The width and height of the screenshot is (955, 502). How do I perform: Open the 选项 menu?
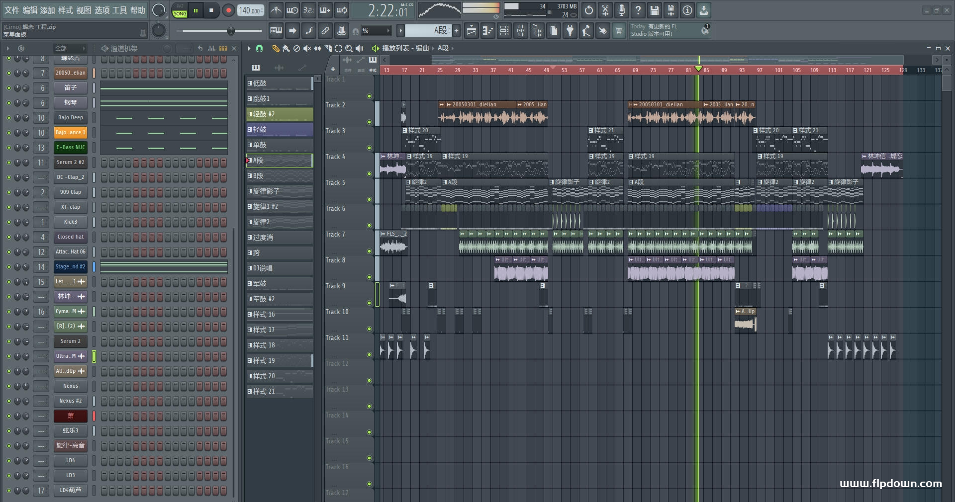click(x=102, y=10)
